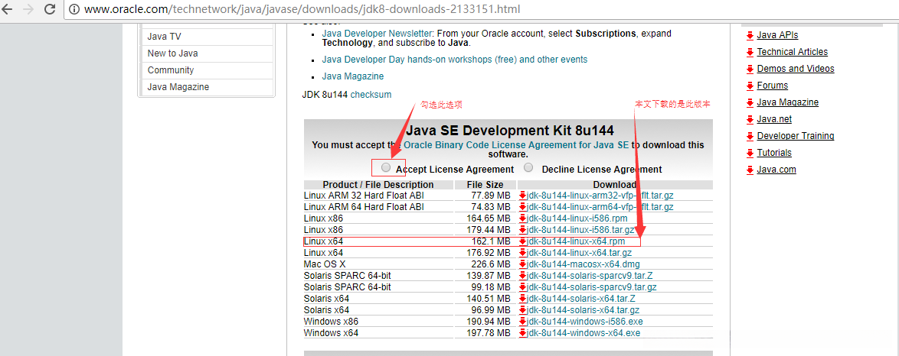Click red download icon beside windows-i586.exe
This screenshot has width=899, height=356.
click(522, 322)
